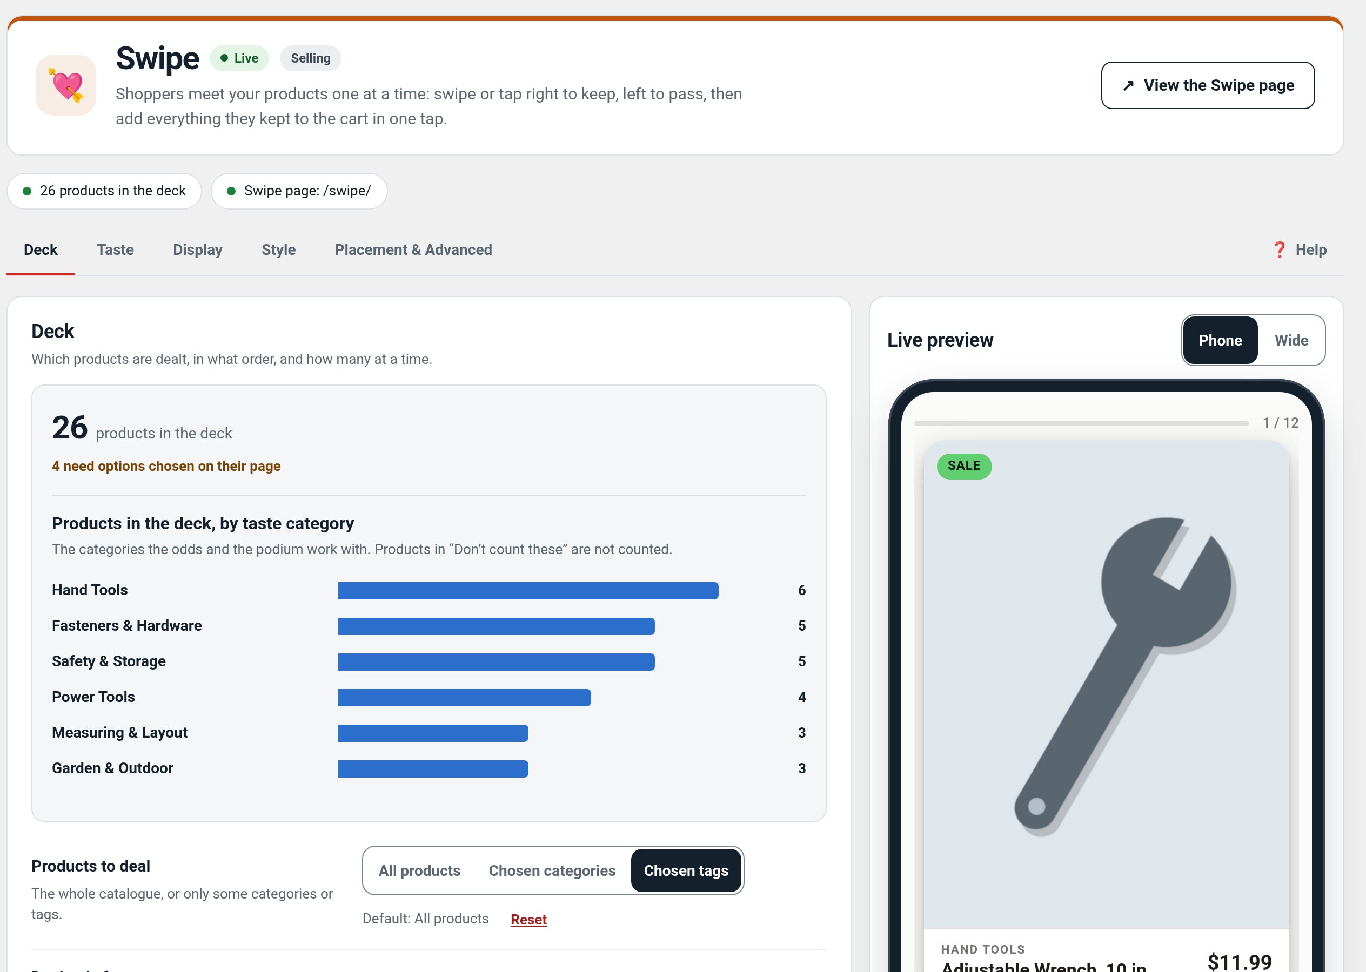Click the SALE badge in preview
1366x972 pixels.
pyautogui.click(x=963, y=465)
